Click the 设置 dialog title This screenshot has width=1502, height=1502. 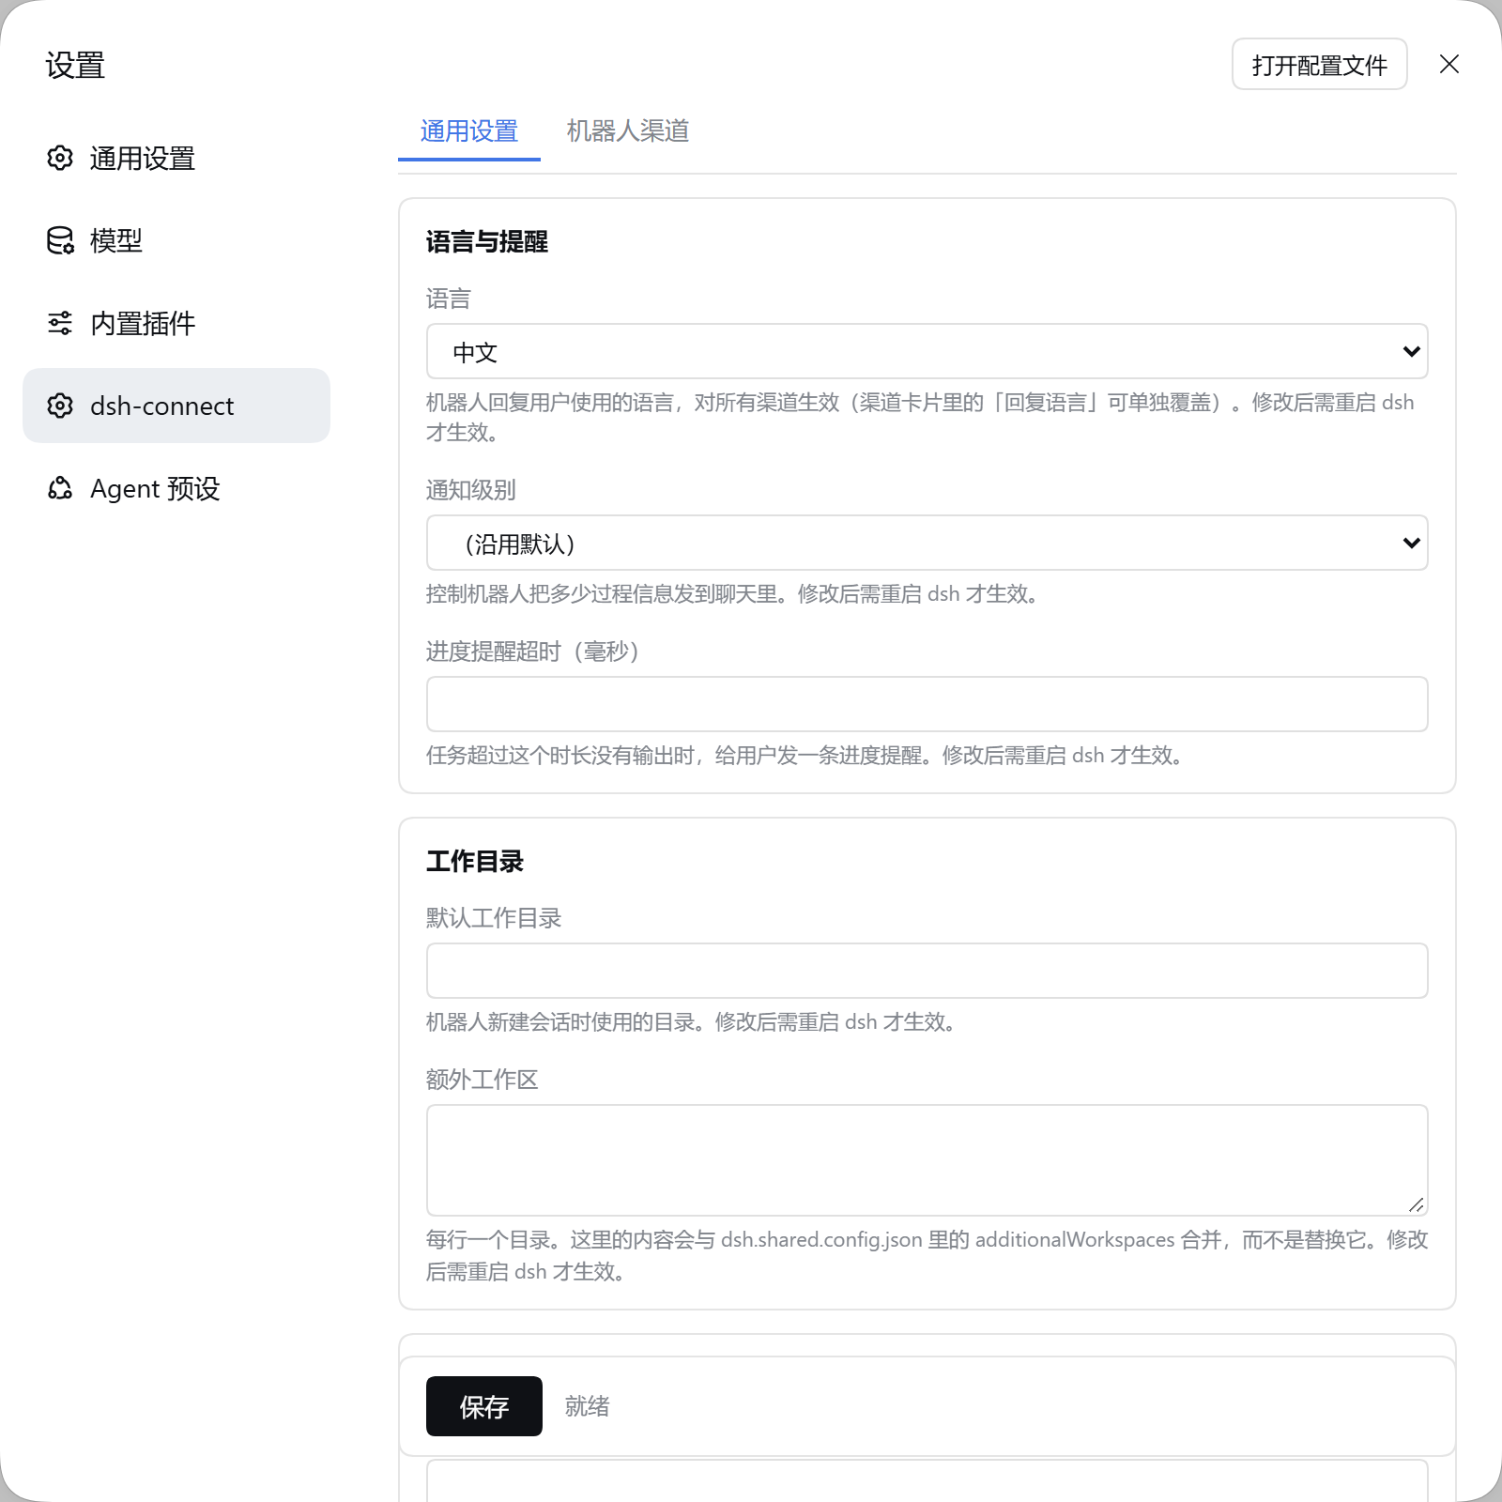[75, 66]
